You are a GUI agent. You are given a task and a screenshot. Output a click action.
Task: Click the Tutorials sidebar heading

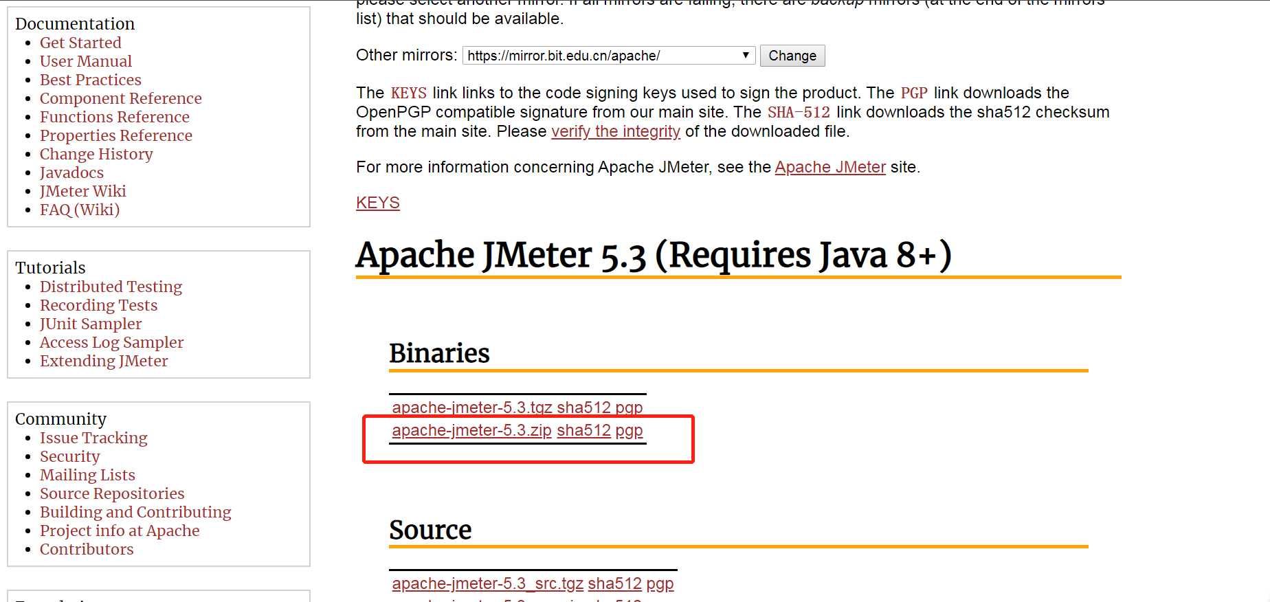(50, 267)
